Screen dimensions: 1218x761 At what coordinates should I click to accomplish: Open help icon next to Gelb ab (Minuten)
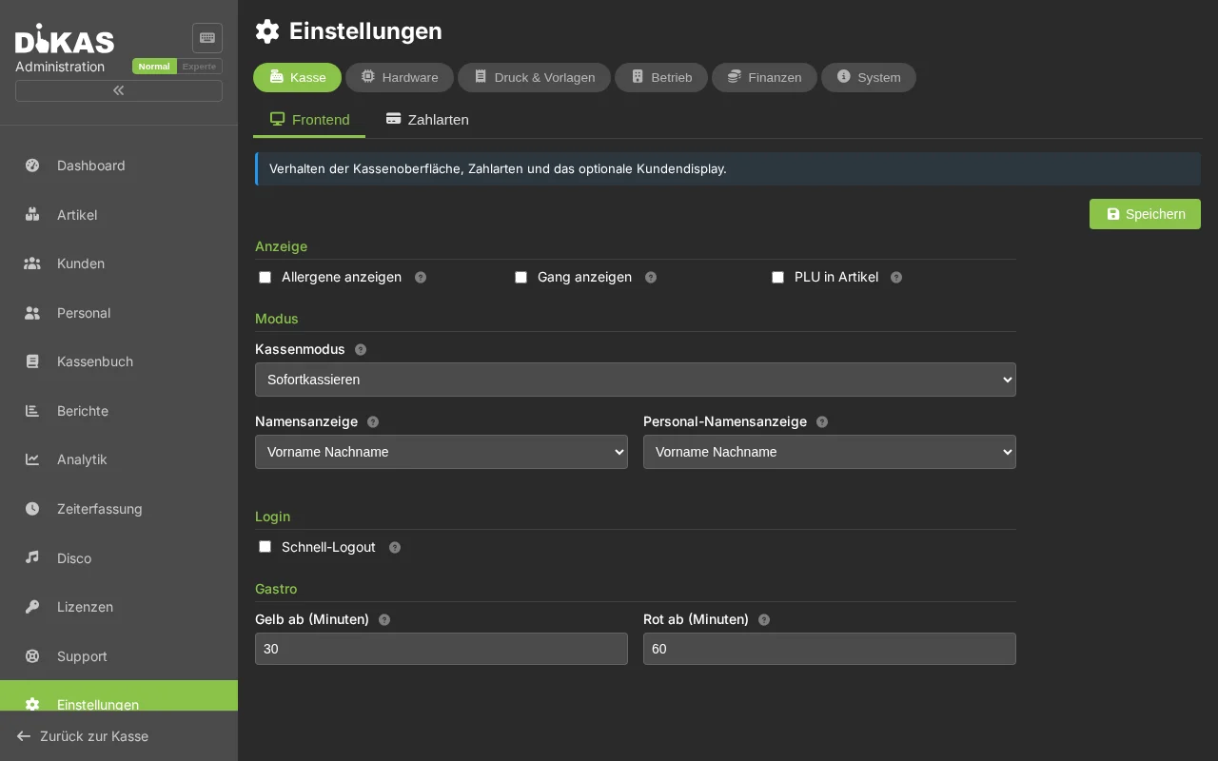(x=384, y=620)
